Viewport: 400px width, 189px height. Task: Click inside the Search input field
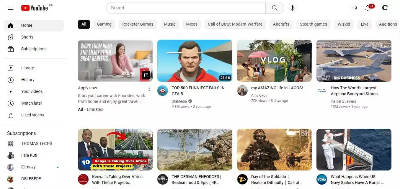pos(186,8)
